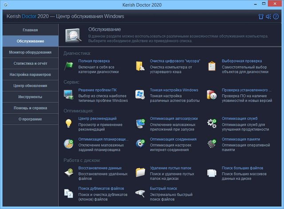Click the lightbulb Центр рекомендаций icon
Viewport: 284px width, 209px height.
(69, 124)
